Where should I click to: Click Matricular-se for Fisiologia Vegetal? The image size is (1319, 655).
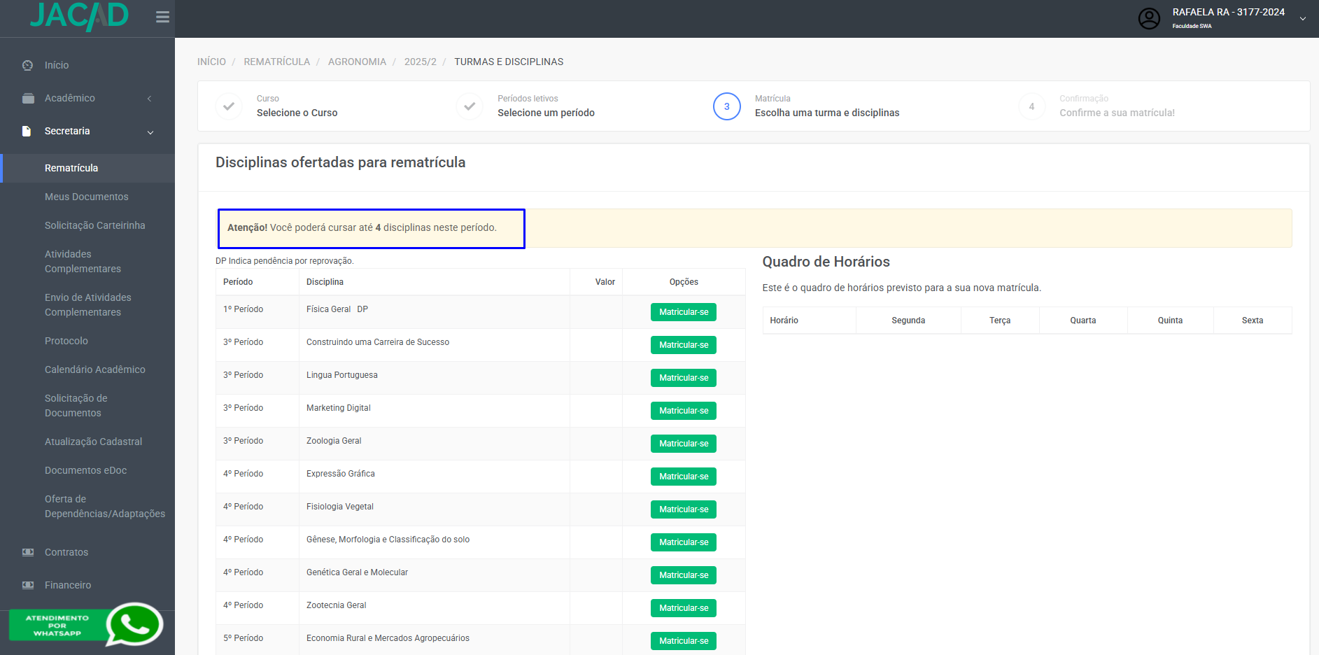click(684, 509)
